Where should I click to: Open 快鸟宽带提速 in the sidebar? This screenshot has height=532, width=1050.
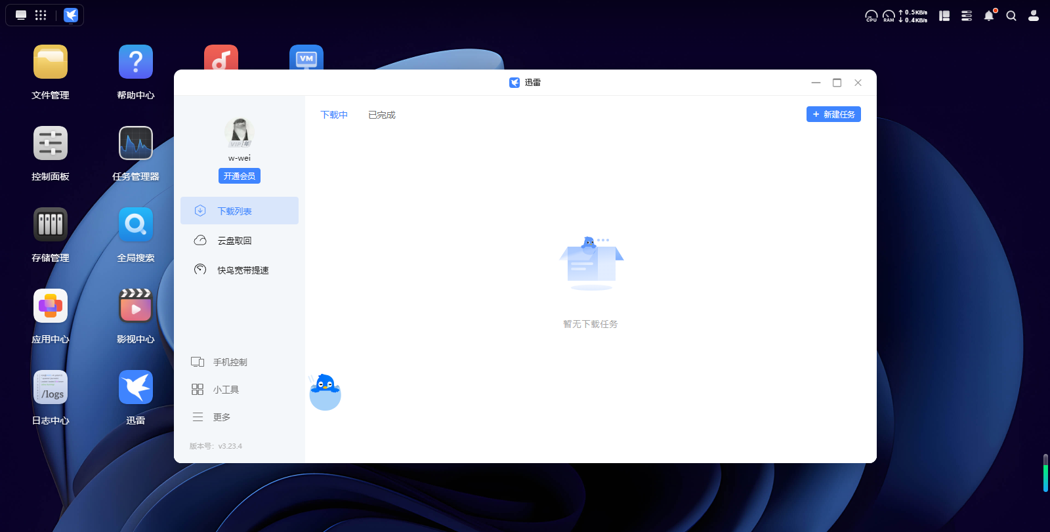coord(240,270)
